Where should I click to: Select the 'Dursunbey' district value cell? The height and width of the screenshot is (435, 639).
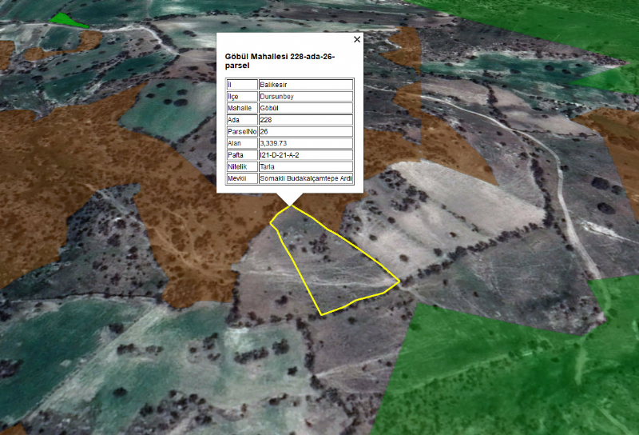coord(306,97)
